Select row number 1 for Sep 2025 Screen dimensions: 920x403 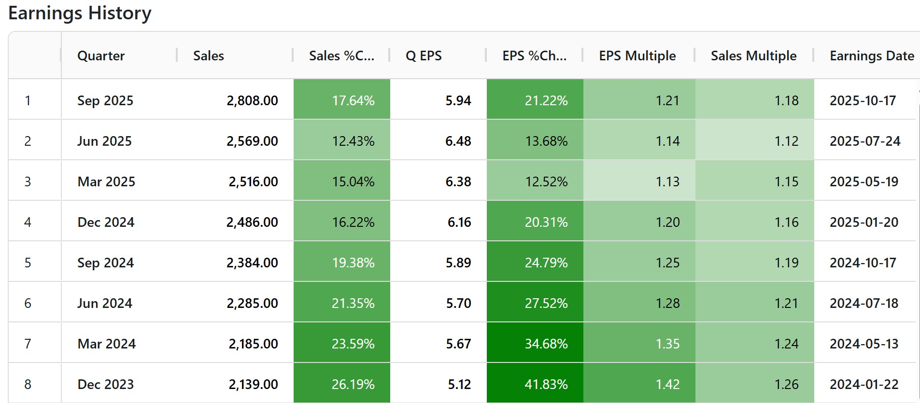pos(28,100)
